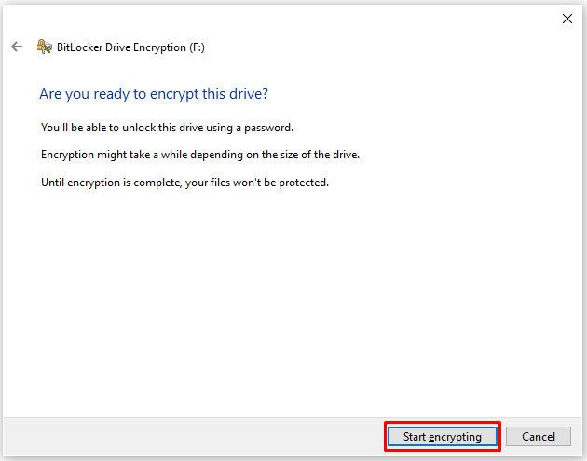Click the title 'BitLocker Drive Encryption (F:)'
The height and width of the screenshot is (461, 587).
point(130,47)
